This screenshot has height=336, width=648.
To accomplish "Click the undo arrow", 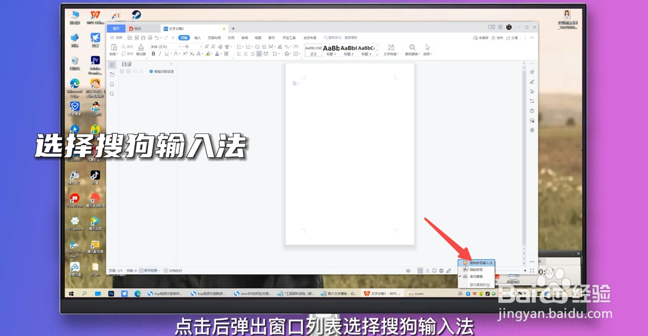I will (x=156, y=38).
